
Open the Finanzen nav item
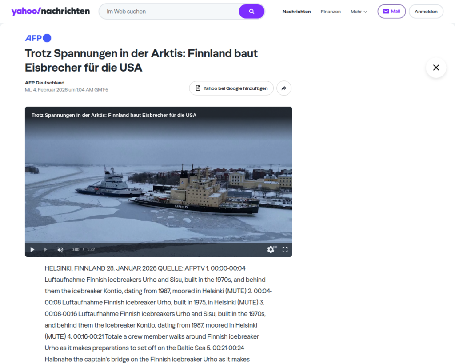[x=331, y=12]
